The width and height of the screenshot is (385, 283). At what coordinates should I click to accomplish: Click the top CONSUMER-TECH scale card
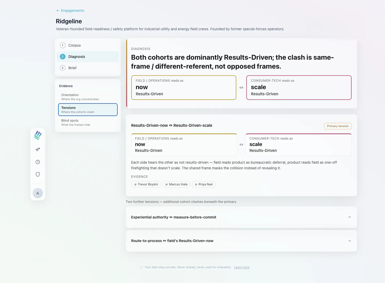pyautogui.click(x=299, y=88)
